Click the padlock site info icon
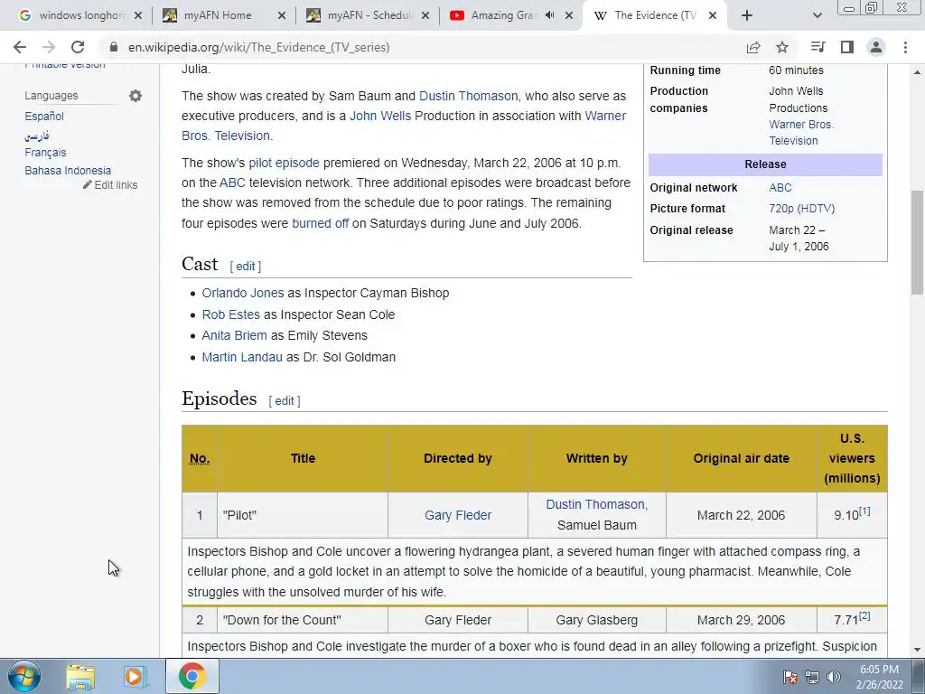Screen dimensions: 925x694 tap(114, 47)
